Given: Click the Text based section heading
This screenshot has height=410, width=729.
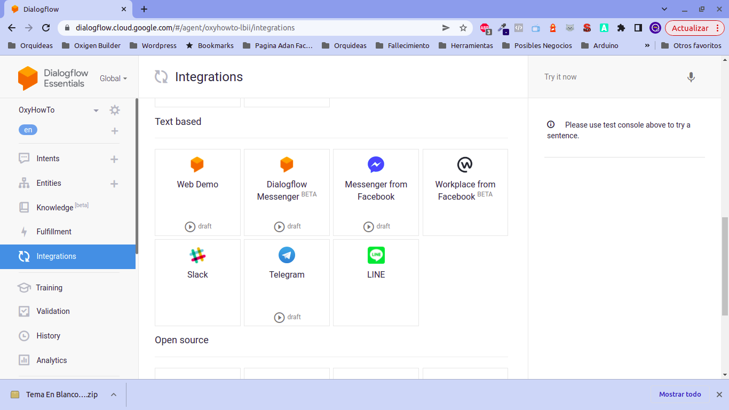Looking at the screenshot, I should [x=178, y=122].
